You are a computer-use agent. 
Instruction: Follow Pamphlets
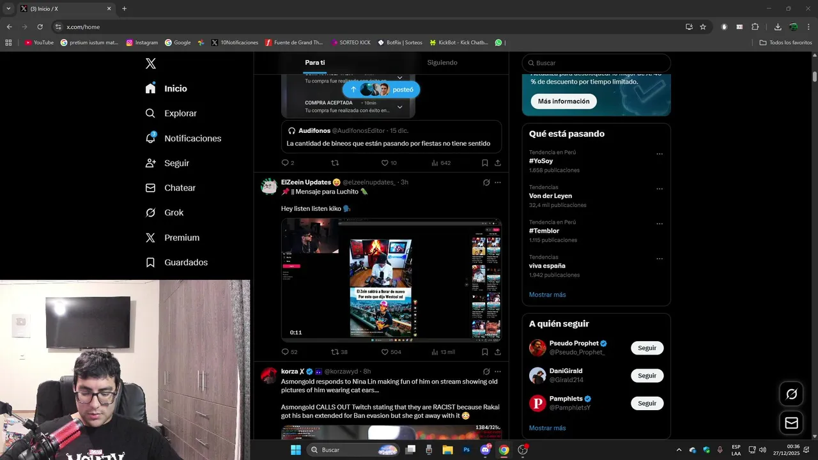pos(647,403)
